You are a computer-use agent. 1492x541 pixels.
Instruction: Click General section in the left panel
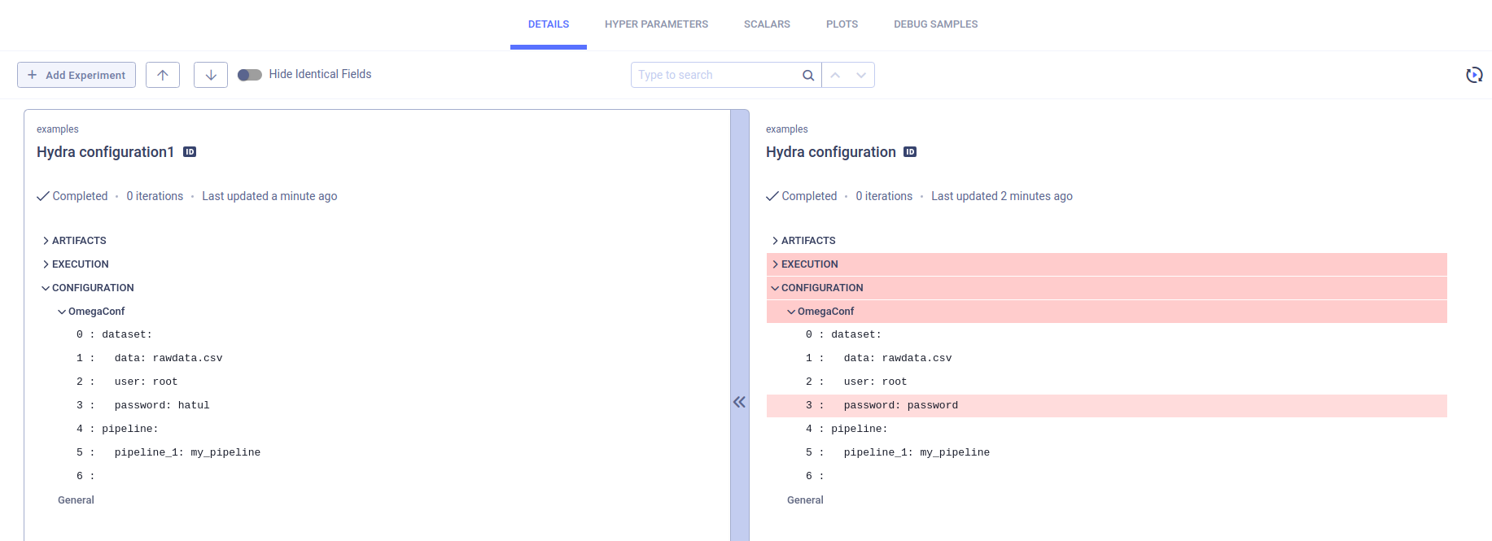[x=76, y=500]
